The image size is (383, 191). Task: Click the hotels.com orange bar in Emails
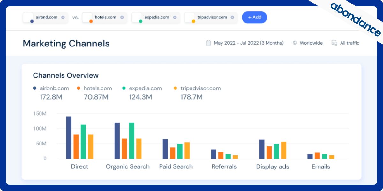317,156
